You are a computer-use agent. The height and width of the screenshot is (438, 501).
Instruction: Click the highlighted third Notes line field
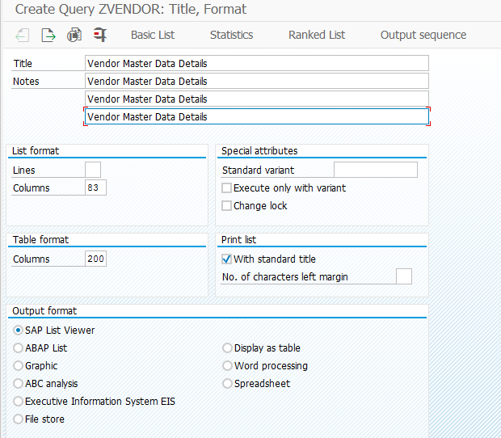coord(257,116)
